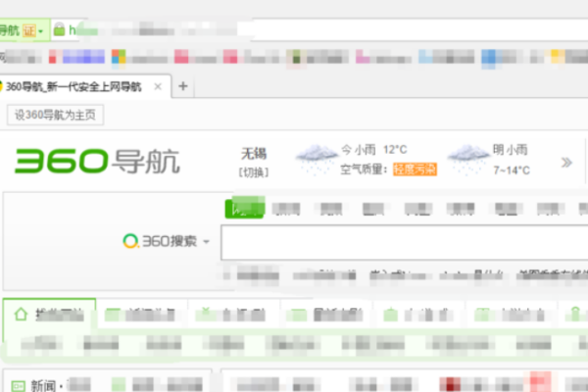Click the 无锡 city name
The image size is (588, 392).
(x=254, y=154)
